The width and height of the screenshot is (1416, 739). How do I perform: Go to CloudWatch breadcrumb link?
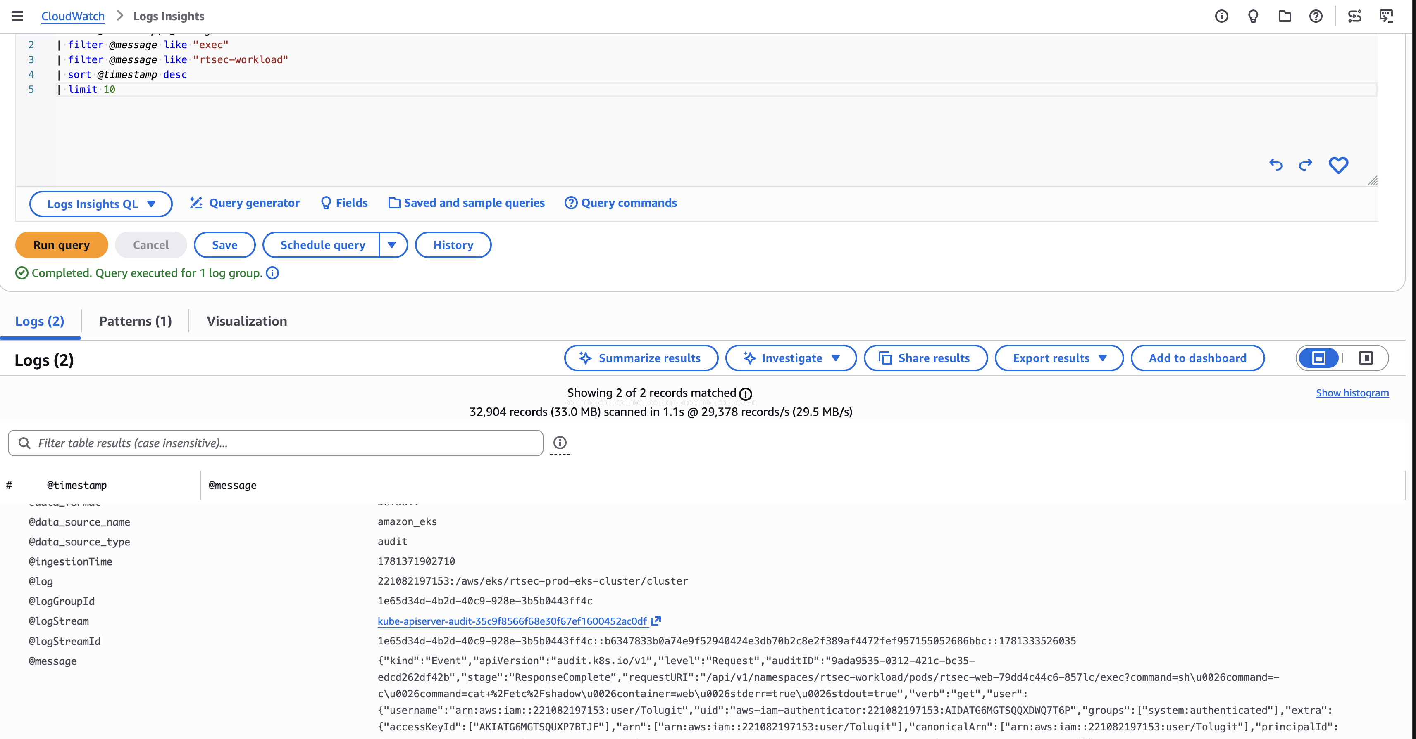coord(73,17)
